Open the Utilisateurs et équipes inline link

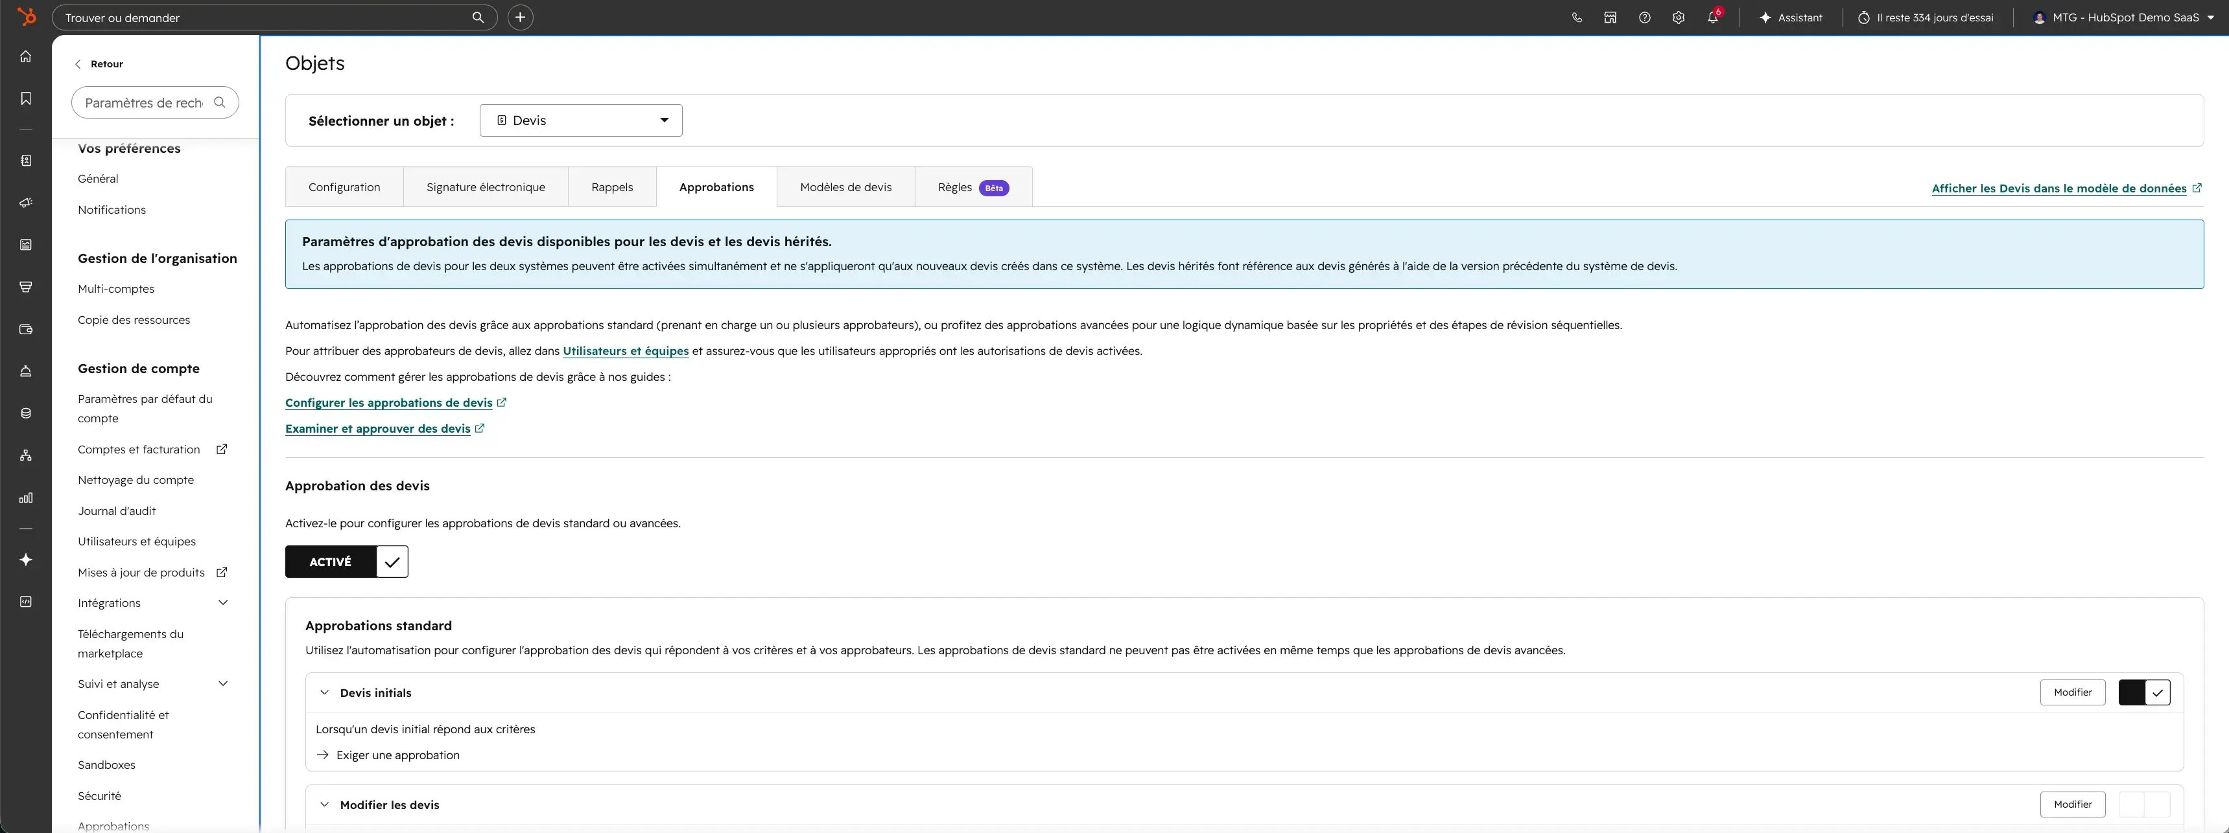point(626,351)
